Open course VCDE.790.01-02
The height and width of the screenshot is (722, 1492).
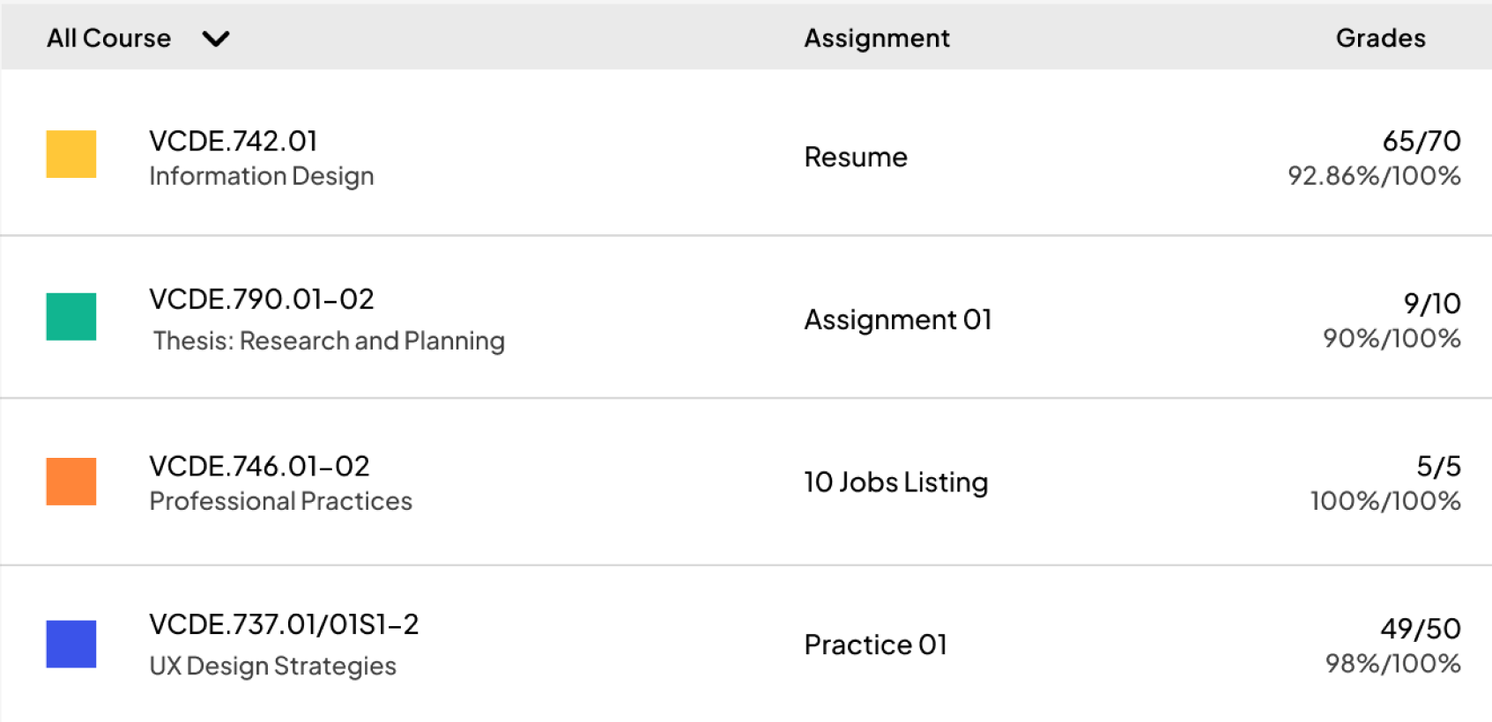pos(262,299)
